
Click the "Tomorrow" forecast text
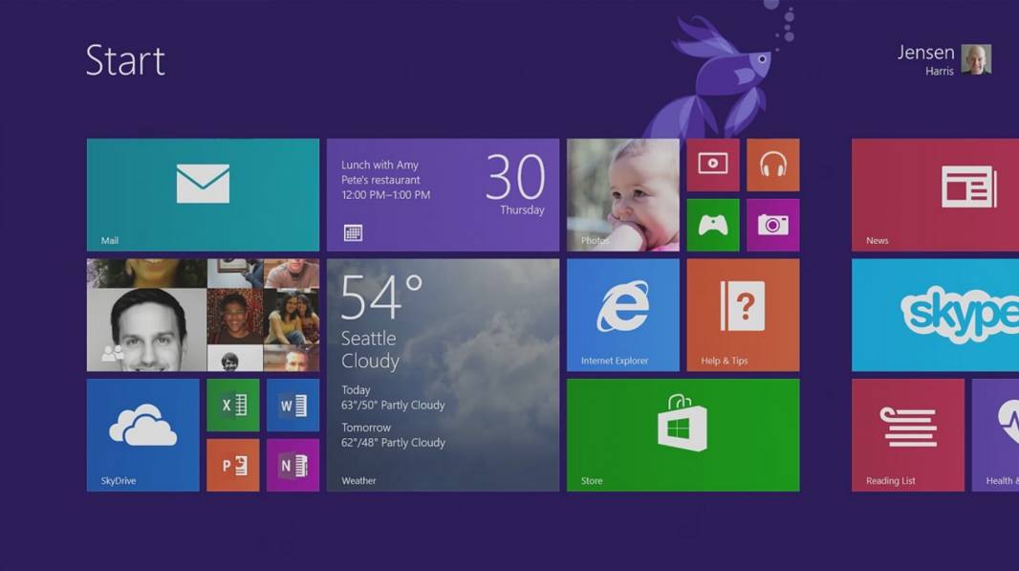[x=366, y=428]
